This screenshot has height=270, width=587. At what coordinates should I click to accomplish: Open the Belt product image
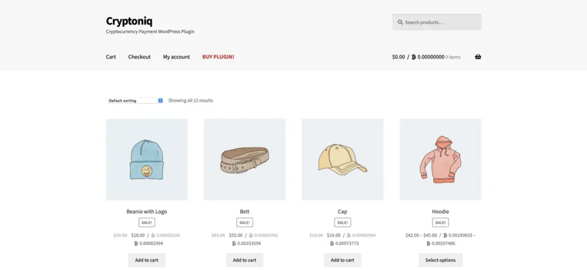tap(244, 159)
